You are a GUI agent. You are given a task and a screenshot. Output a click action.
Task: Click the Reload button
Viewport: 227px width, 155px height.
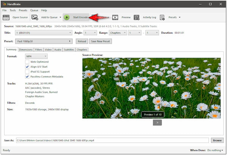pos(82,41)
